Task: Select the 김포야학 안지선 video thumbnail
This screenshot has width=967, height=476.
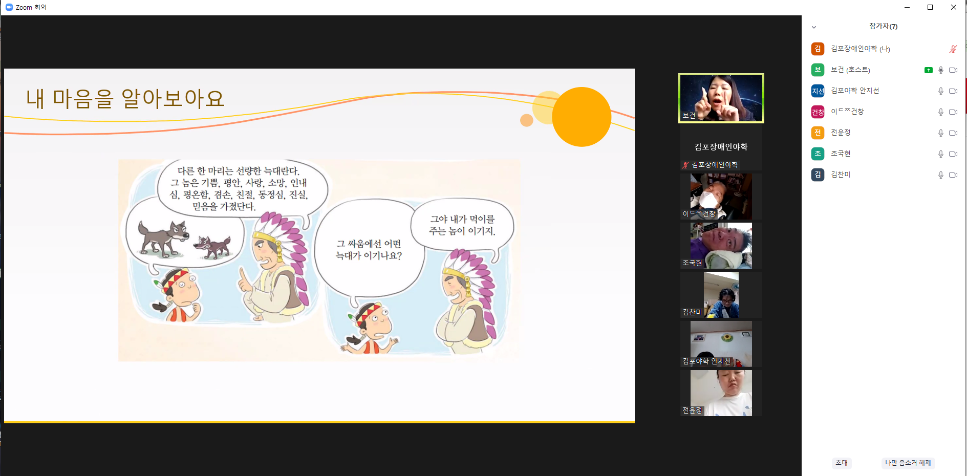Action: tap(721, 344)
